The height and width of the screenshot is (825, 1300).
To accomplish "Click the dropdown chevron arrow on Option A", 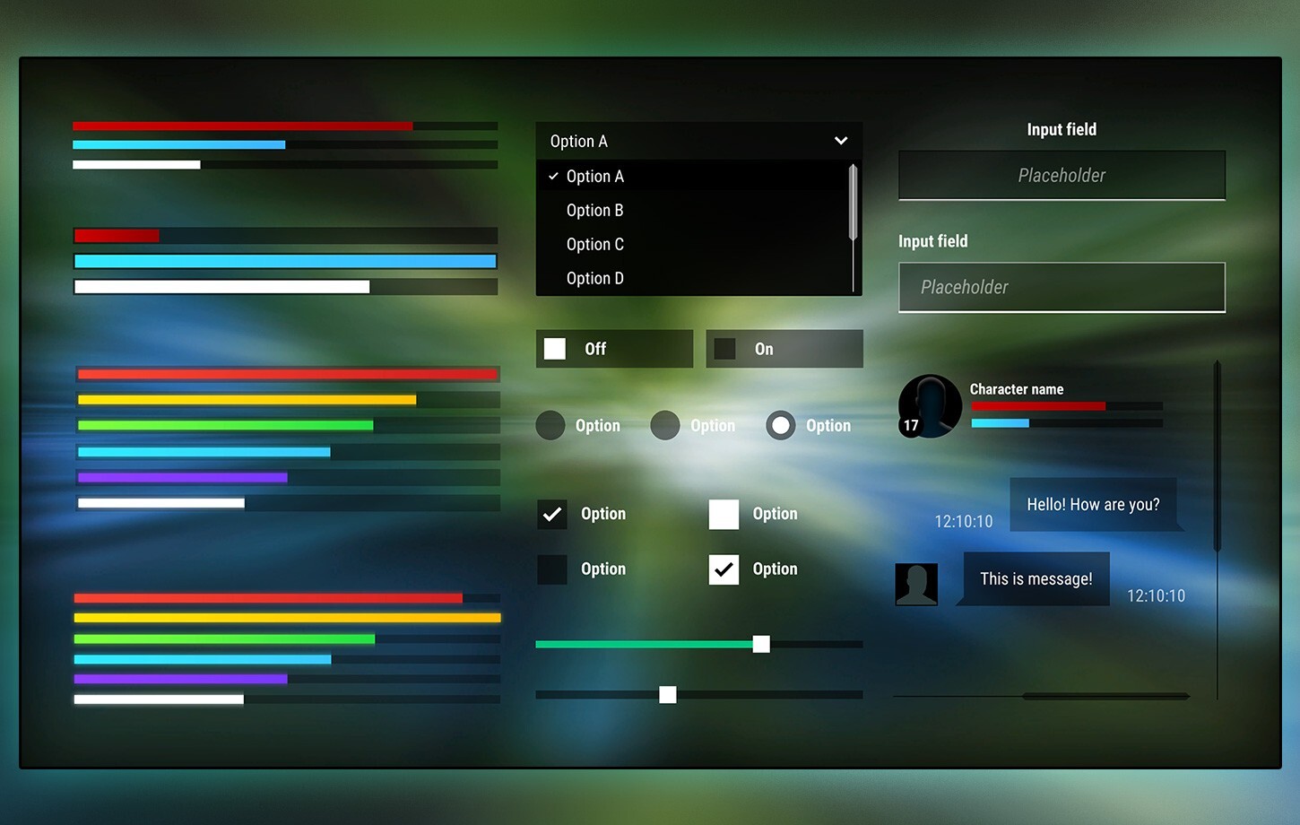I will point(841,141).
